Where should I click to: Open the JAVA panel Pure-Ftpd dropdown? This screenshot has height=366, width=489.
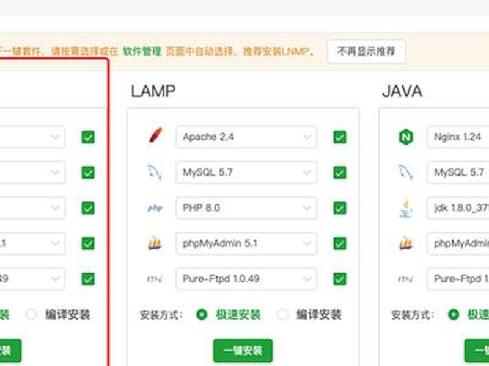pyautogui.click(x=458, y=279)
